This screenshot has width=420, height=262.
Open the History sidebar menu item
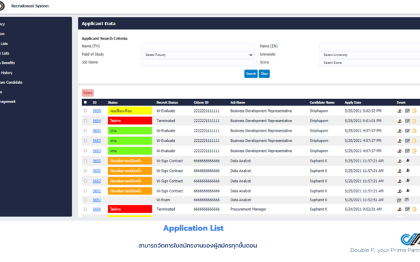pyautogui.click(x=6, y=73)
